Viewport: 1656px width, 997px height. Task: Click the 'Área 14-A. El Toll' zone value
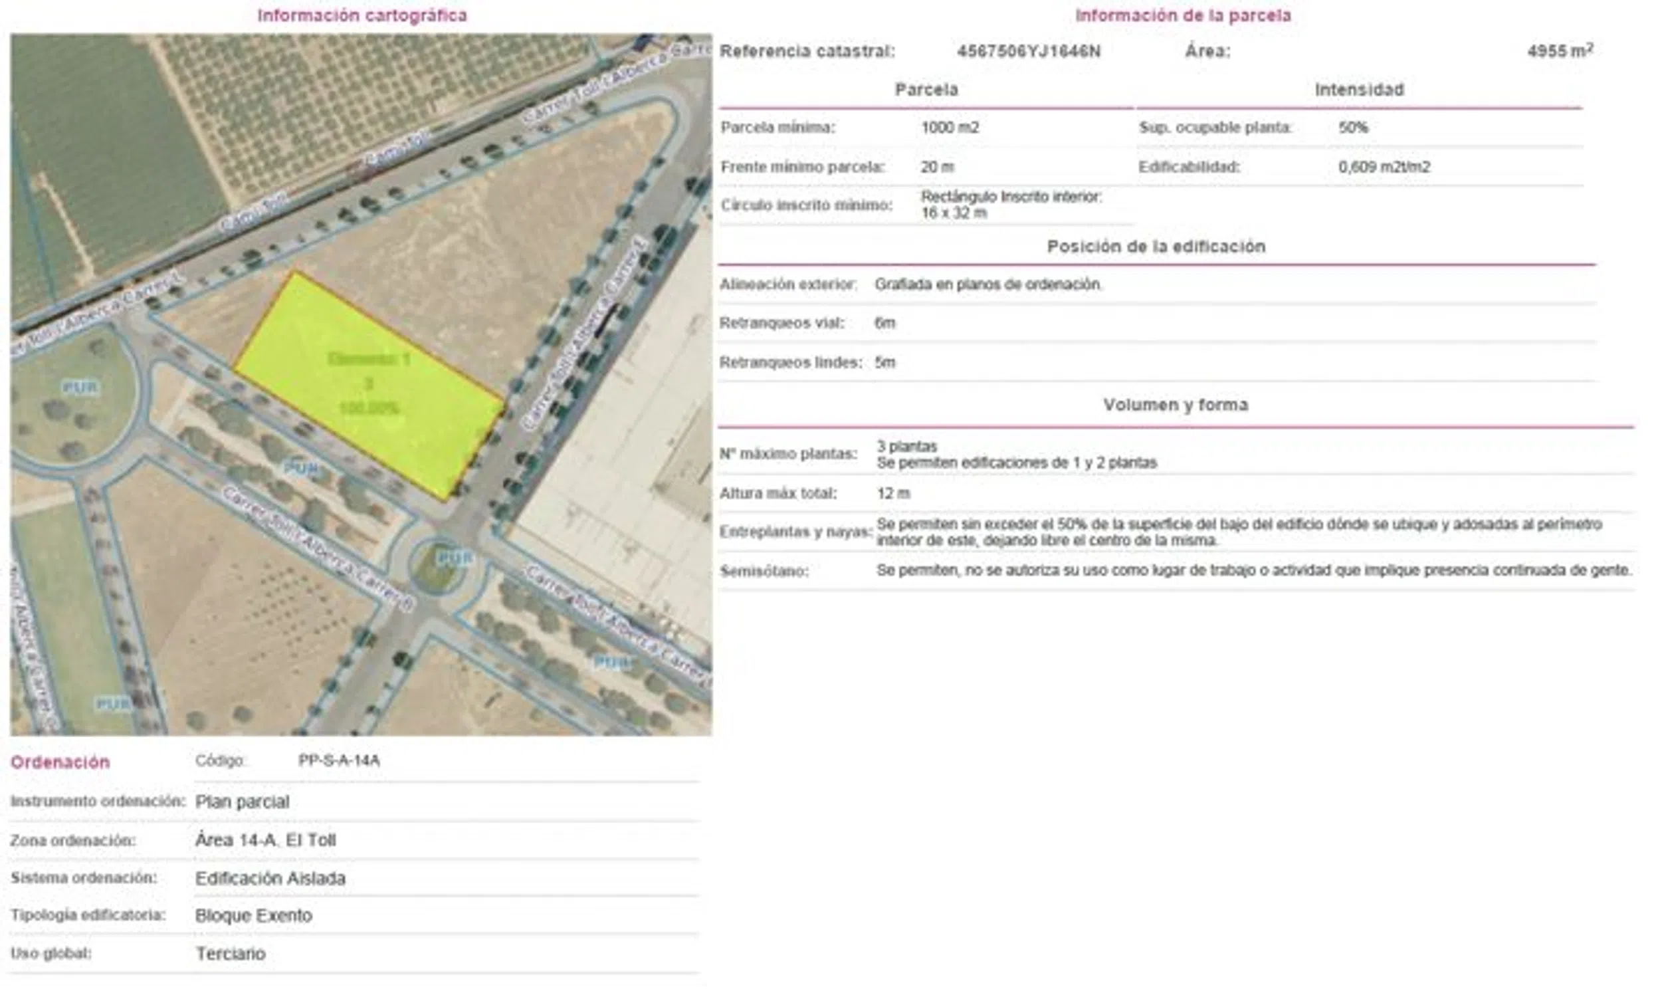click(265, 839)
